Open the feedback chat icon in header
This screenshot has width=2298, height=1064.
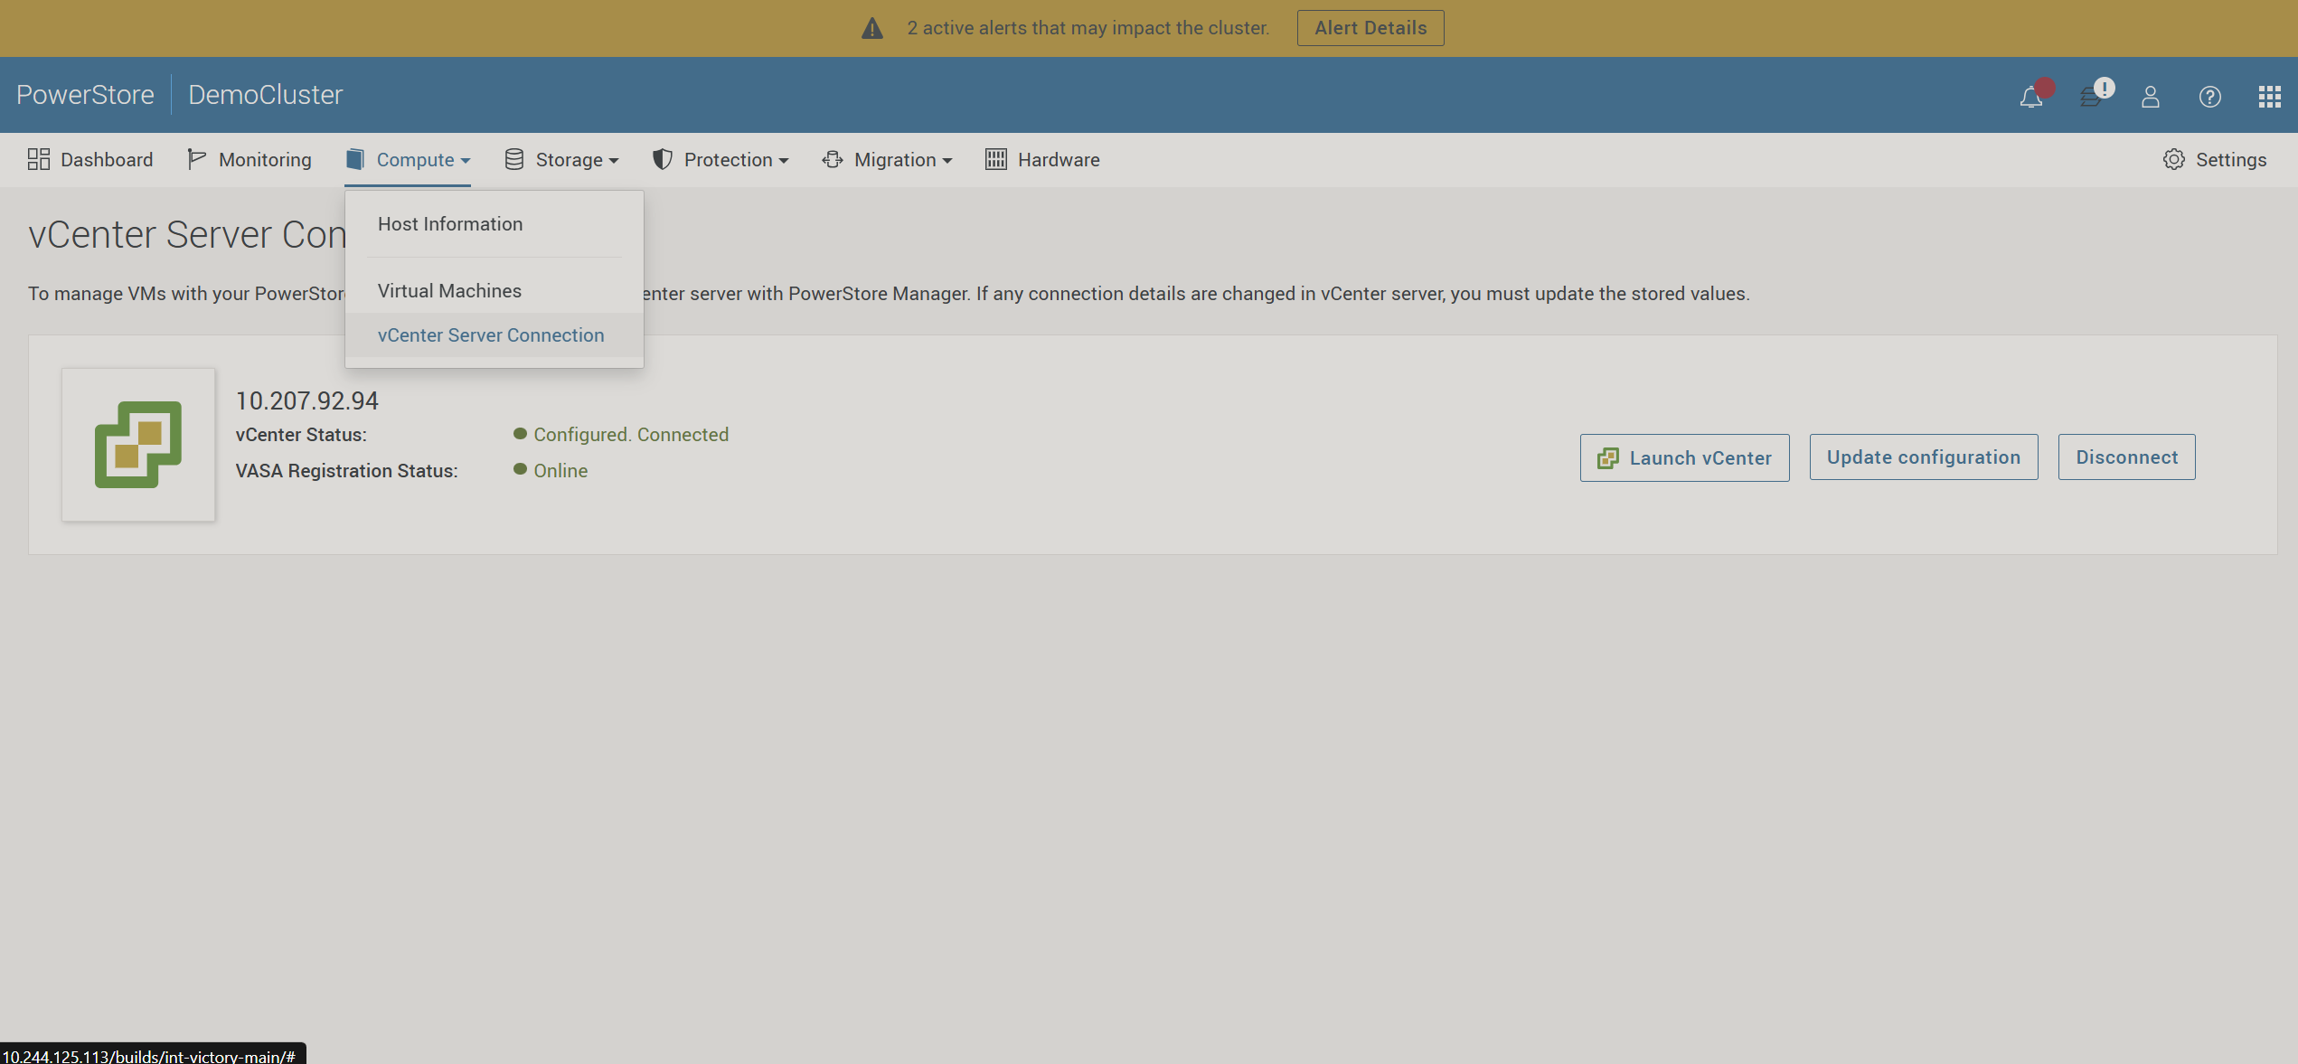(x=2091, y=96)
